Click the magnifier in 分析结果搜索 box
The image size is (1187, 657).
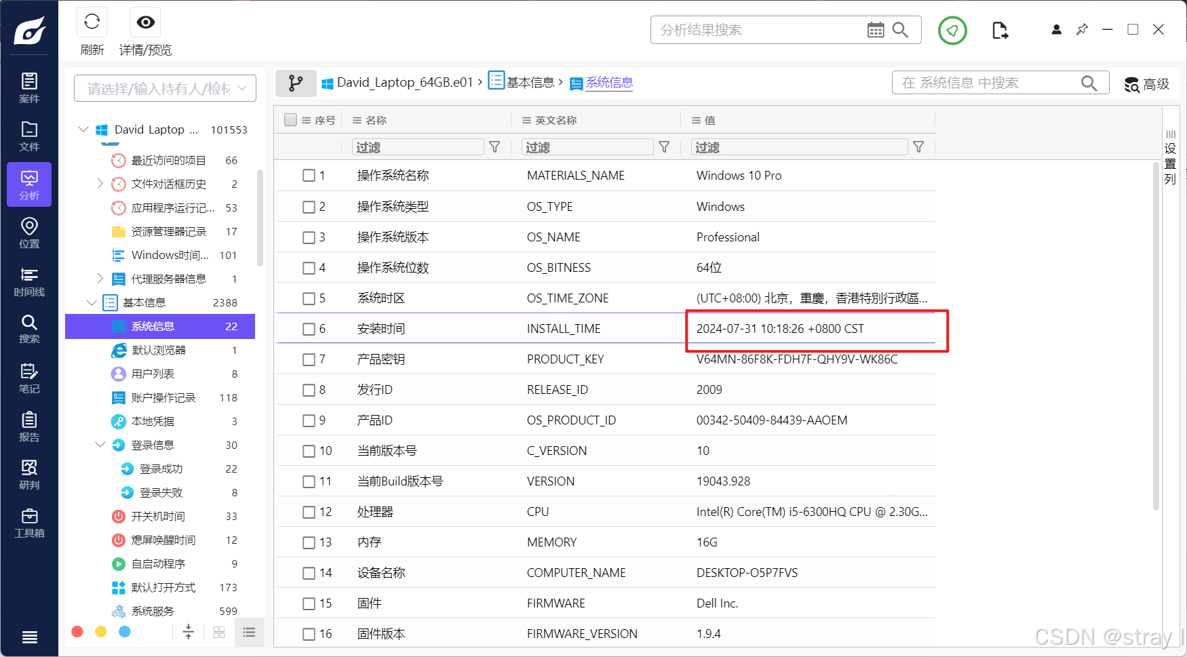coord(900,30)
